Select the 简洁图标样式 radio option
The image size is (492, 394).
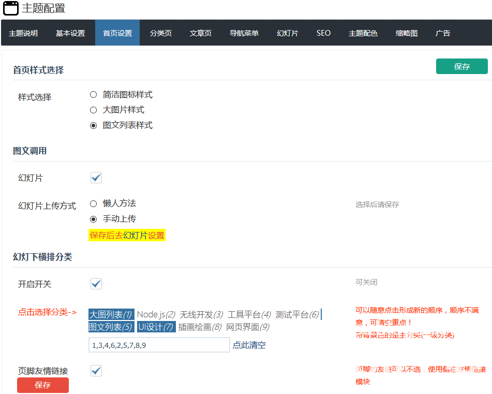coord(94,95)
